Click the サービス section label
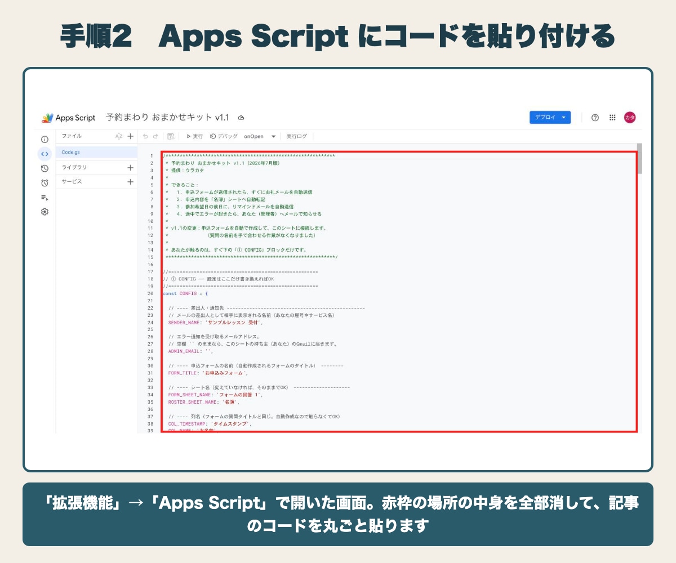This screenshot has width=676, height=563. tap(72, 182)
